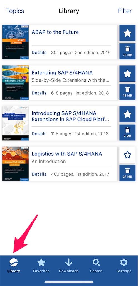
Task: Open the Introducing SAP S/4HANA Extensions cover
Action: click(15, 123)
